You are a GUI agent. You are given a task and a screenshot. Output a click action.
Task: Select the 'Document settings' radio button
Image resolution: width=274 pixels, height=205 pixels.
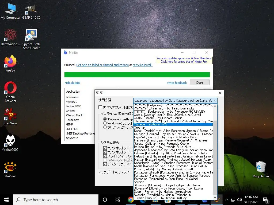pyautogui.click(x=105, y=119)
